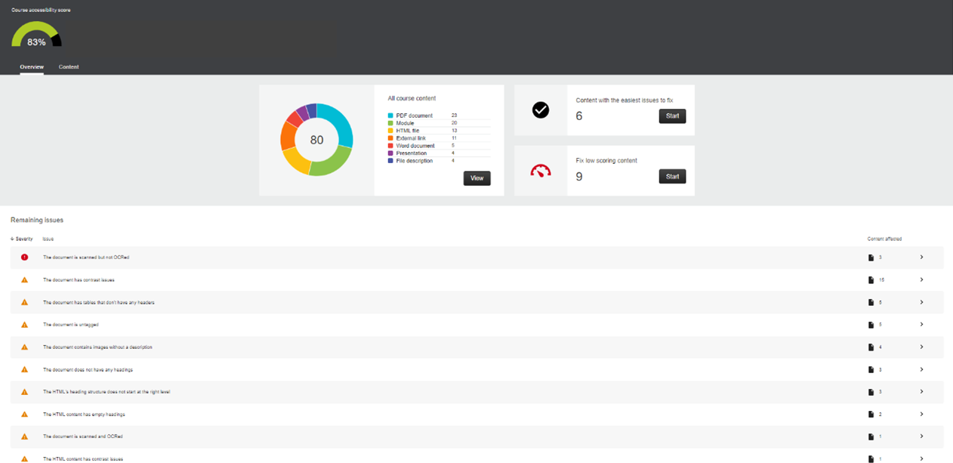Click warning icon beside untagged document issue

coord(24,325)
